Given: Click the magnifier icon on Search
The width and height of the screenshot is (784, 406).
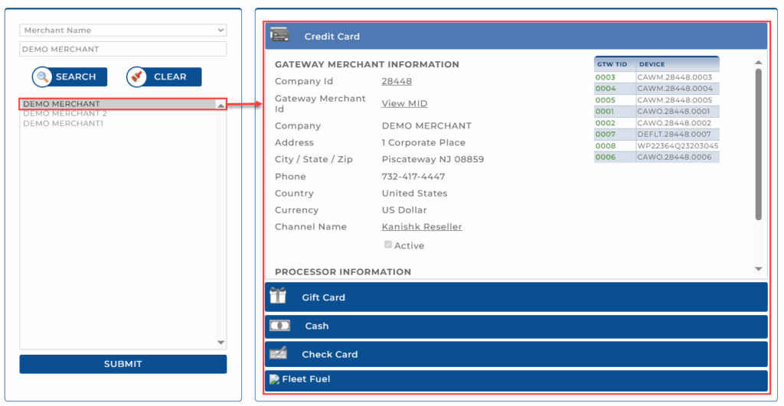Looking at the screenshot, I should tap(43, 76).
